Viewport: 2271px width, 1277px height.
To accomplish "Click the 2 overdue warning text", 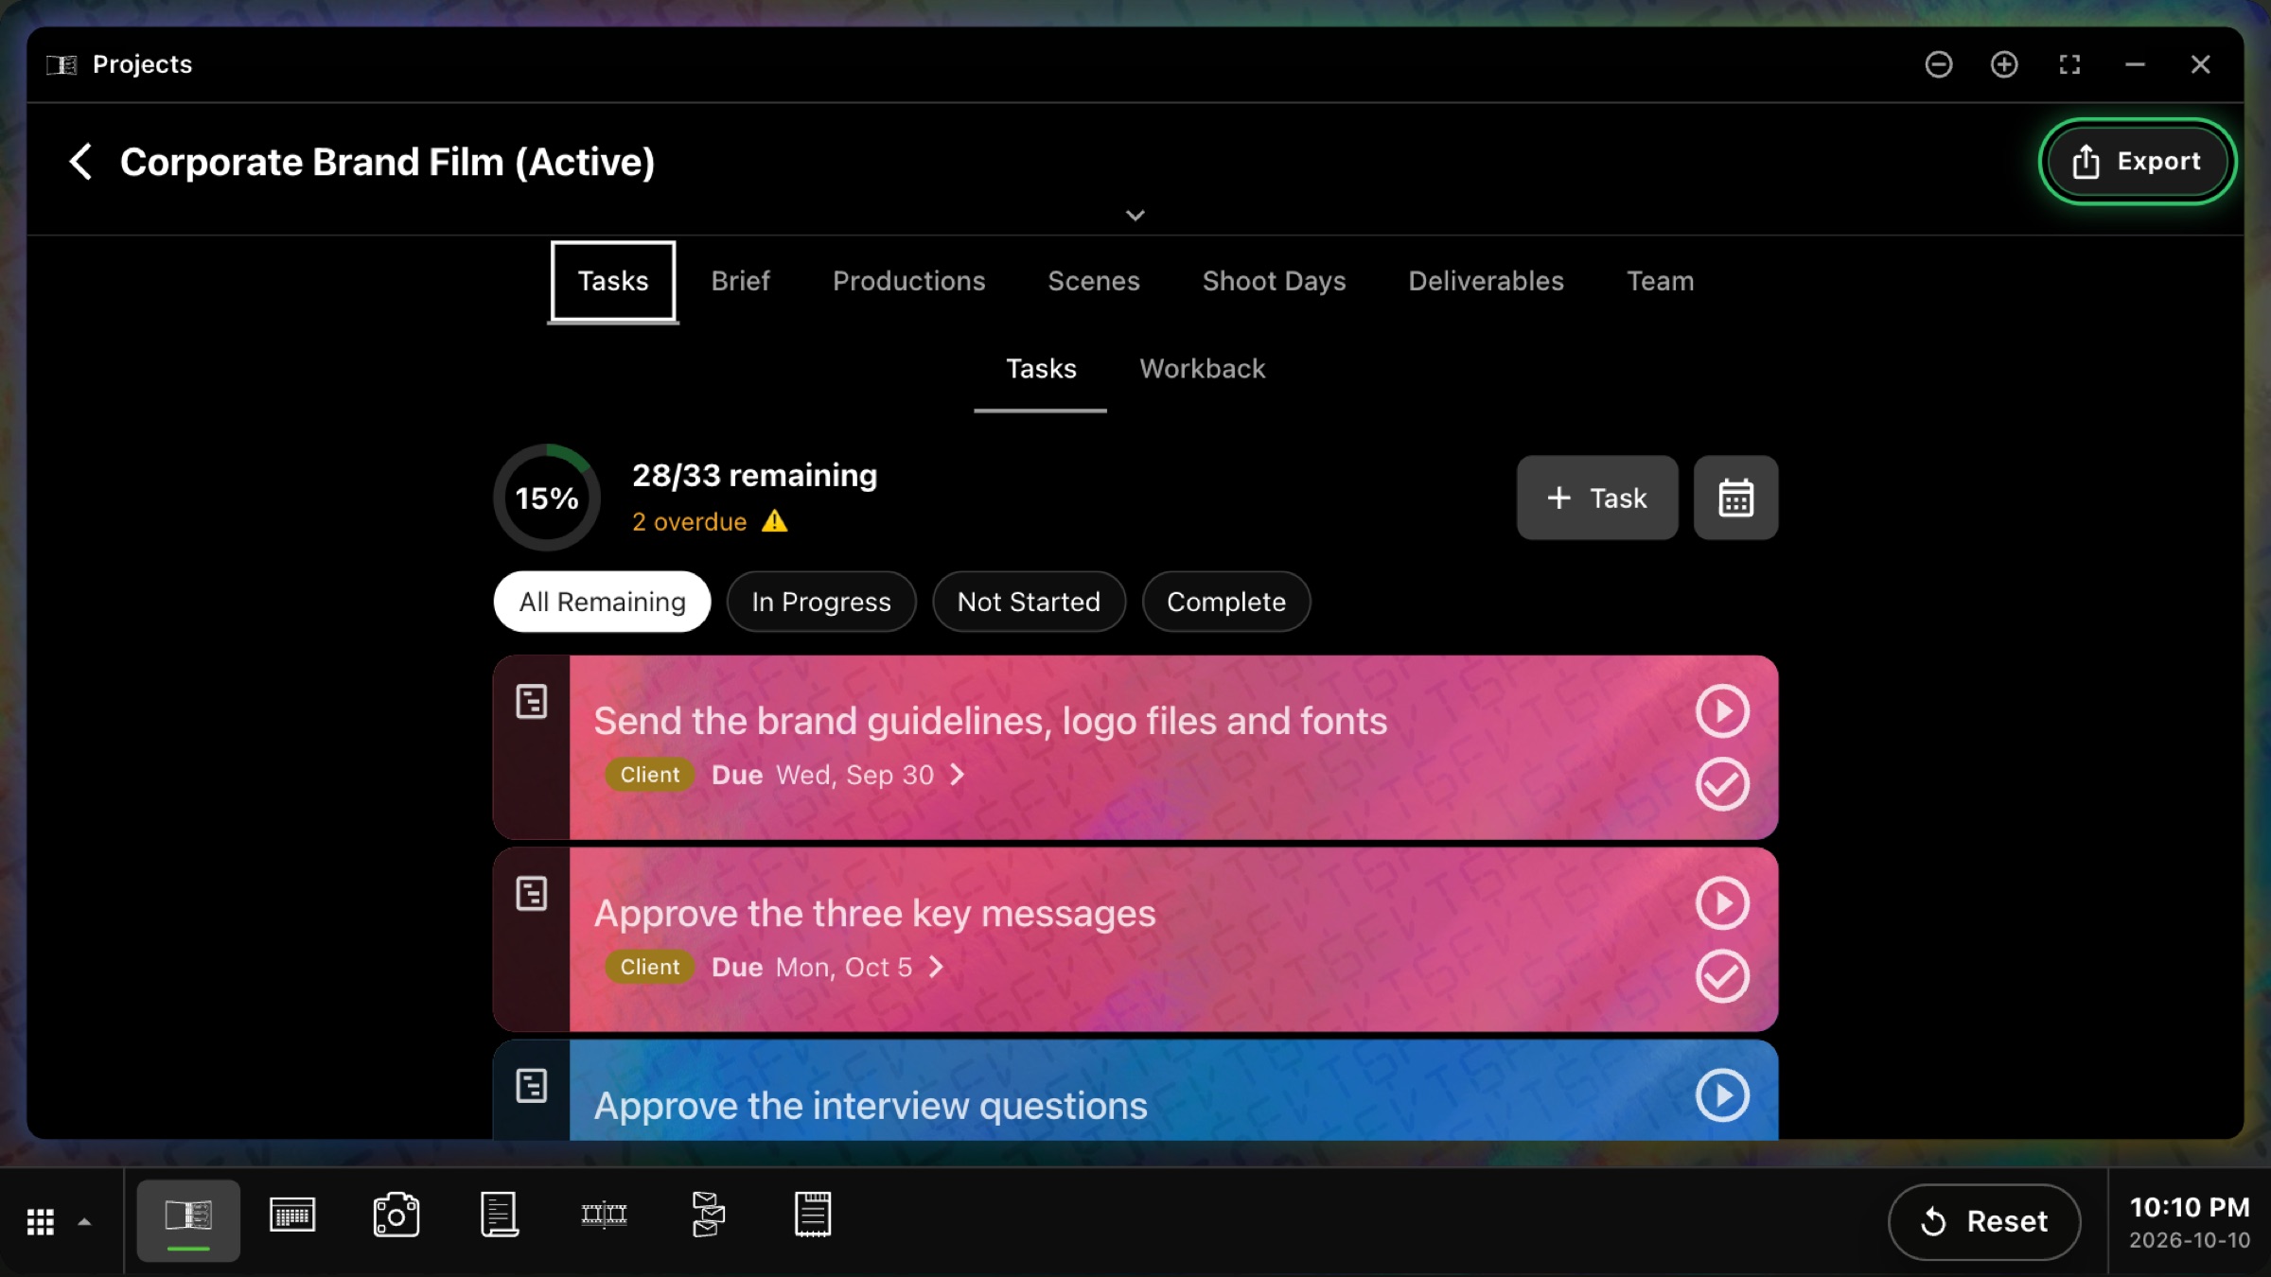I will click(689, 522).
